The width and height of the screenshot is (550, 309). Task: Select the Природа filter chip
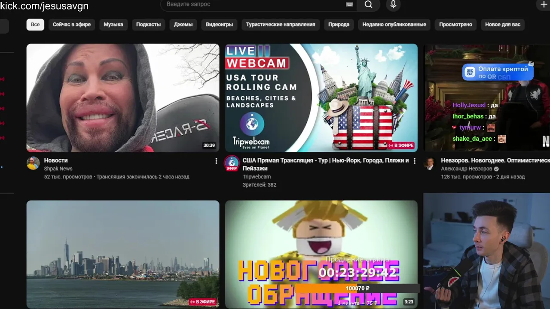pyautogui.click(x=339, y=24)
